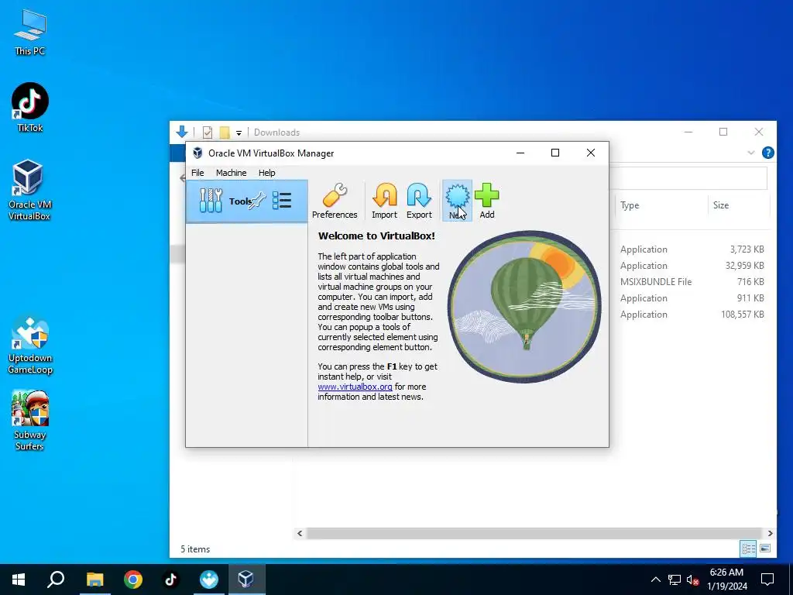Switch Downloads to large icons view
This screenshot has height=595, width=793.
click(x=765, y=549)
